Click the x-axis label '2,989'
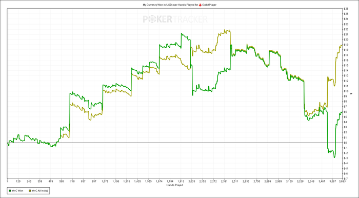 pyautogui.click(x=278, y=181)
